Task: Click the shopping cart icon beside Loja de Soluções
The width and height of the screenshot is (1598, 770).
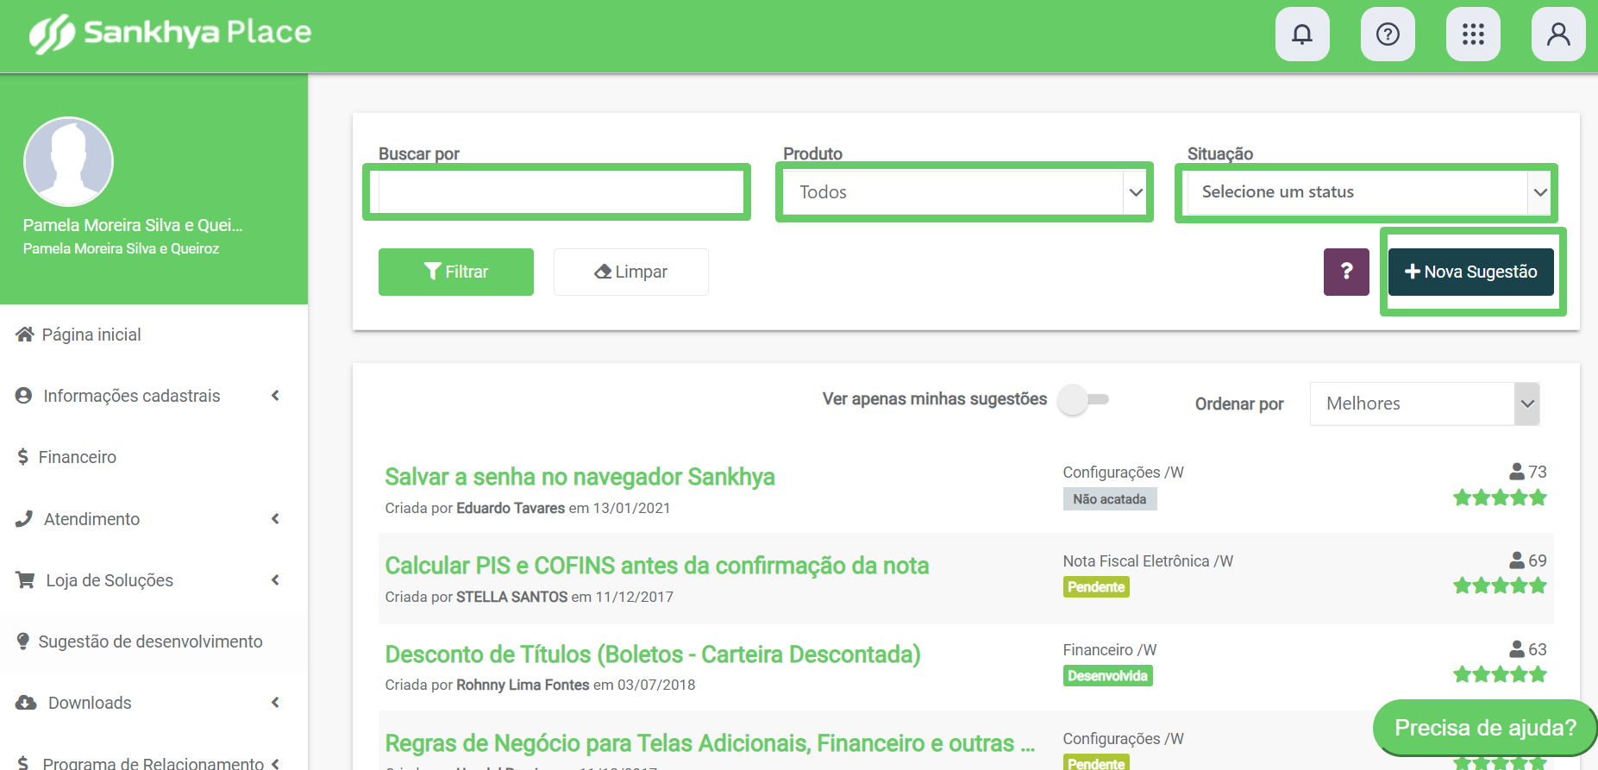Action: [25, 580]
